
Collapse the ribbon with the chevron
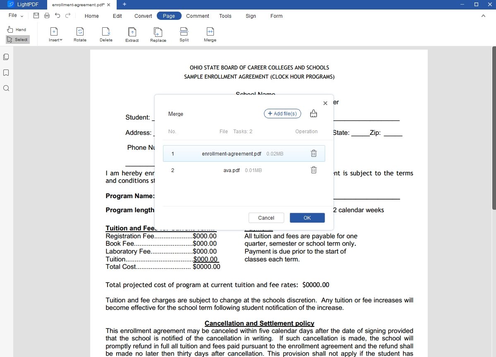(483, 16)
